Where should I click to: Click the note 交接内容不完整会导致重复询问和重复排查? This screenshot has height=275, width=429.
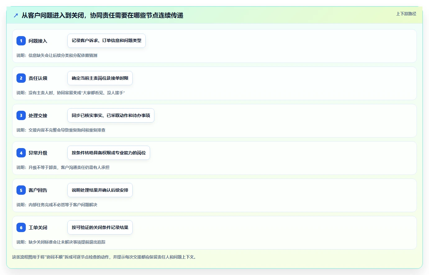point(61,130)
